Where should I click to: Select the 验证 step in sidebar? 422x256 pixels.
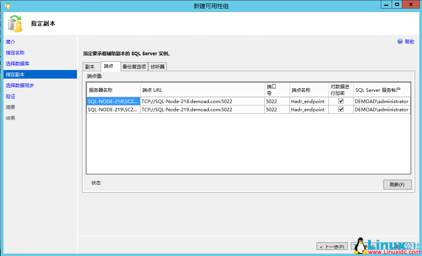pos(10,96)
